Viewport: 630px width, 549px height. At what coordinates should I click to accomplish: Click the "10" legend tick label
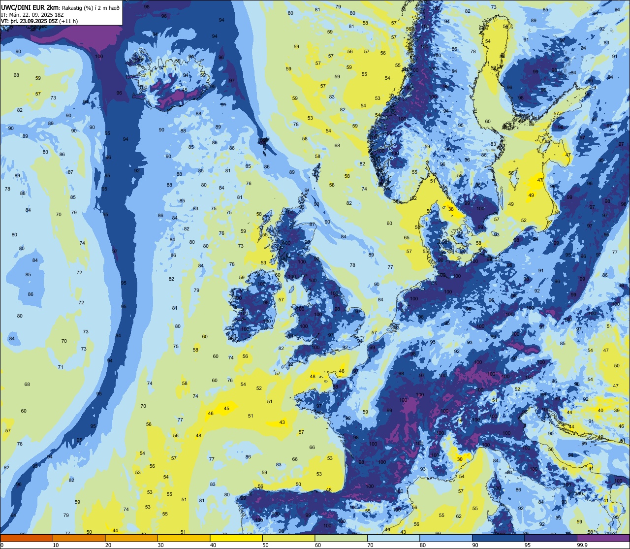[56, 545]
